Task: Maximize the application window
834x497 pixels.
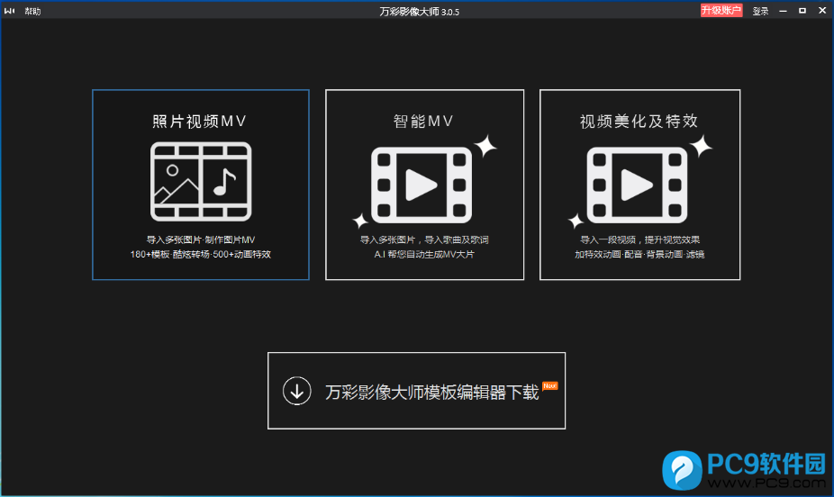Action: point(802,11)
